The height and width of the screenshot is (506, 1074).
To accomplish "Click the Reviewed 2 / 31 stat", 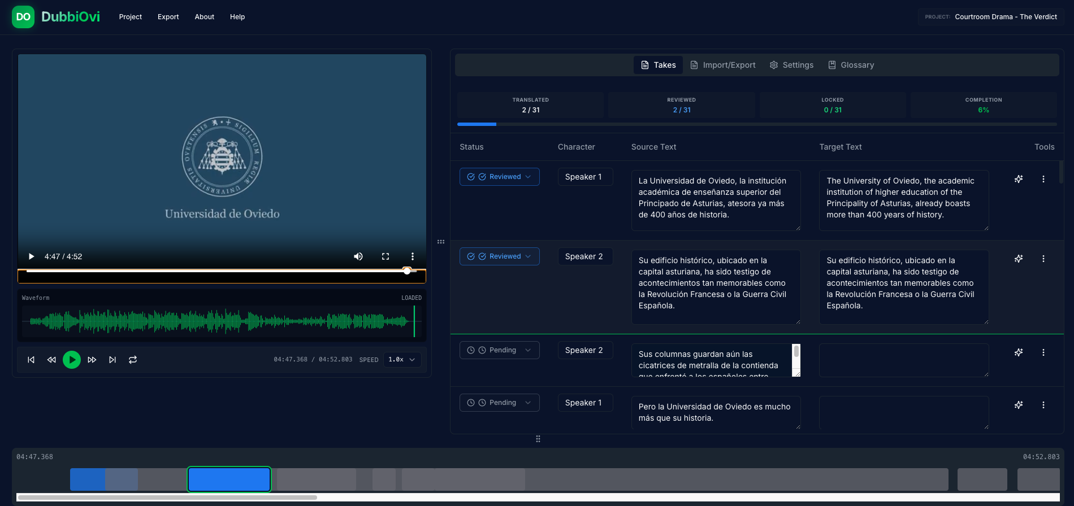I will 682,105.
